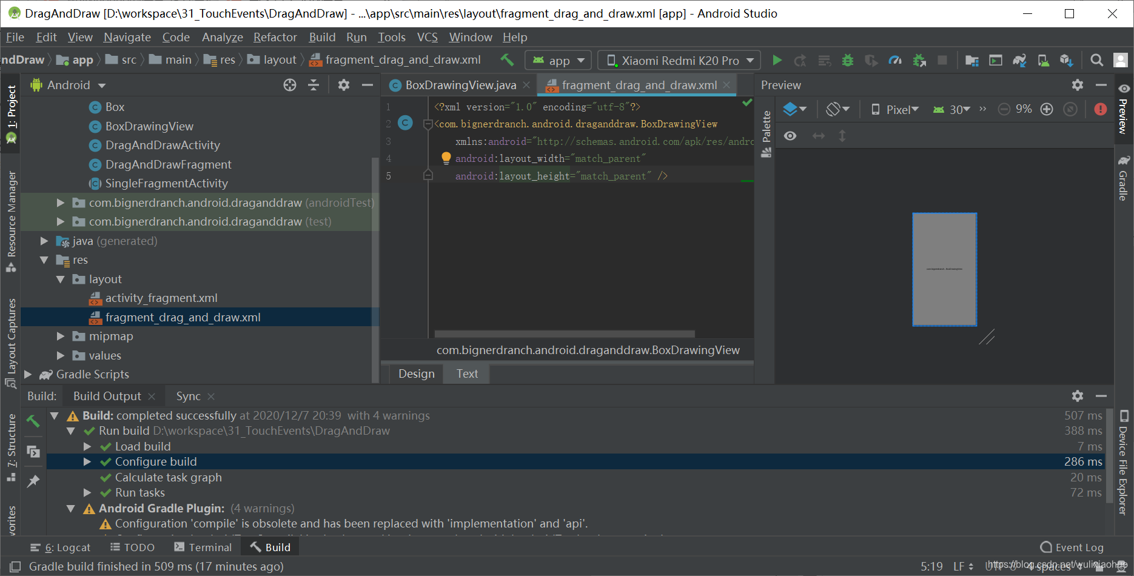Open AVD Manager from the toolbar
1134x576 pixels.
point(1044,60)
